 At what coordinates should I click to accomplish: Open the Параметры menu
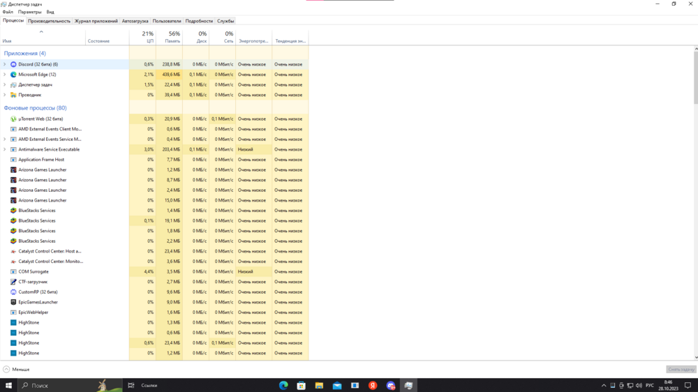pos(29,12)
